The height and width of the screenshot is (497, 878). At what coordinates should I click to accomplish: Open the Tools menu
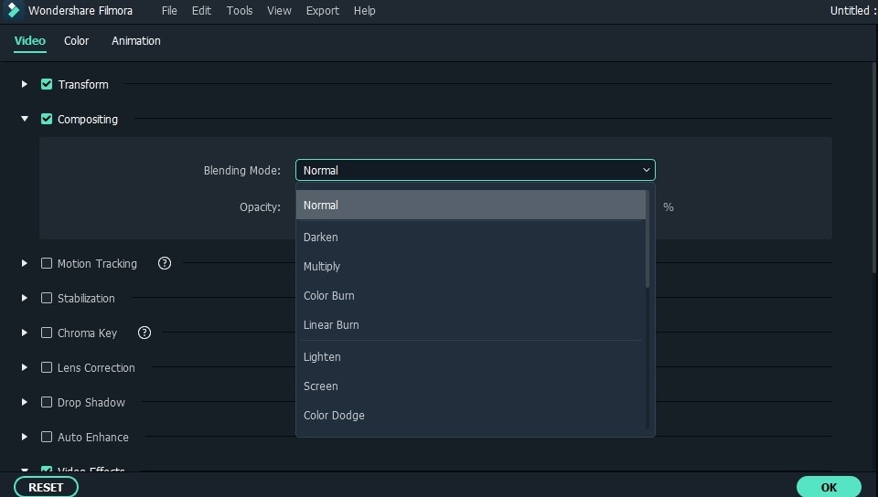click(x=240, y=11)
